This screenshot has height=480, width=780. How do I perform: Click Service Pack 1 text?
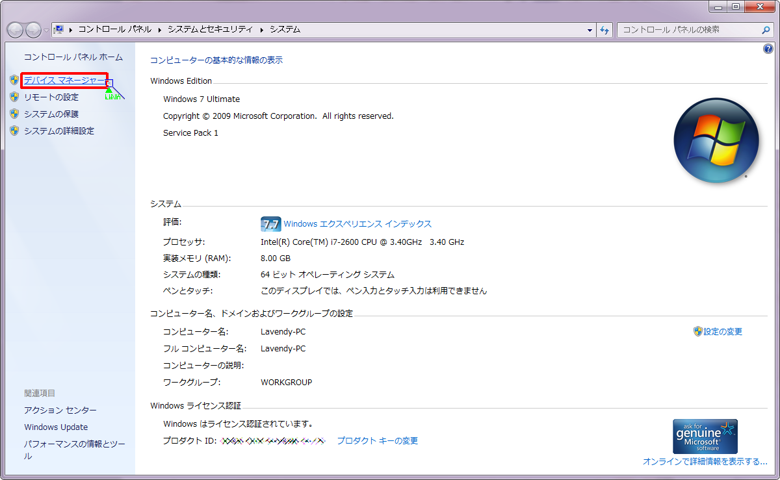[190, 133]
